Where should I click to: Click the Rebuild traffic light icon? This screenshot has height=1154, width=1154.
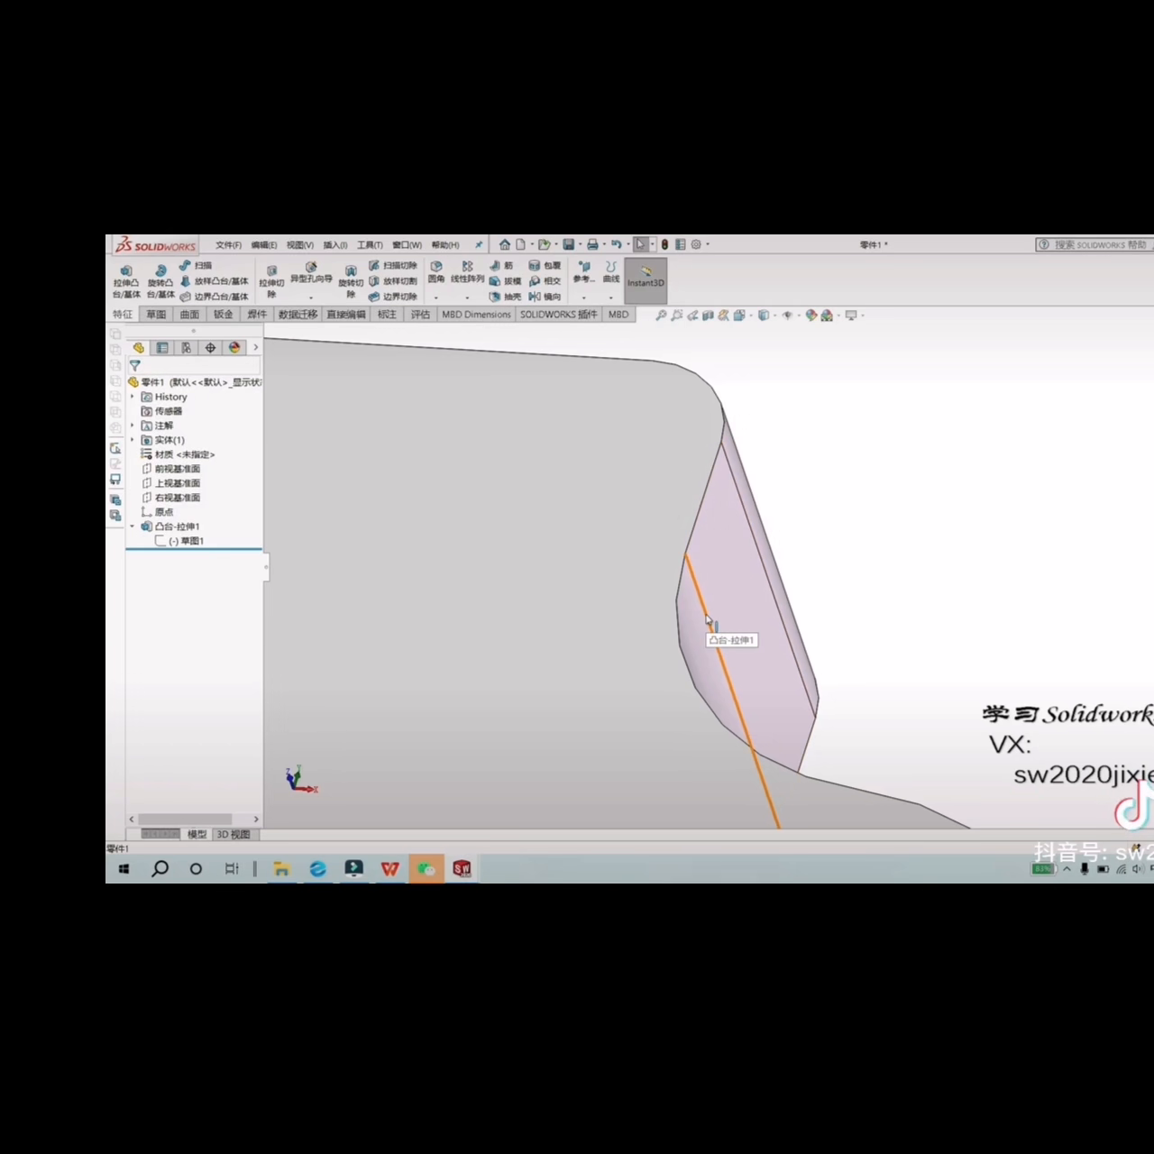click(665, 244)
